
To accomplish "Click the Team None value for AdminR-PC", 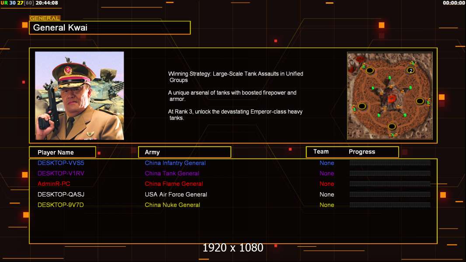I will tap(327, 184).
